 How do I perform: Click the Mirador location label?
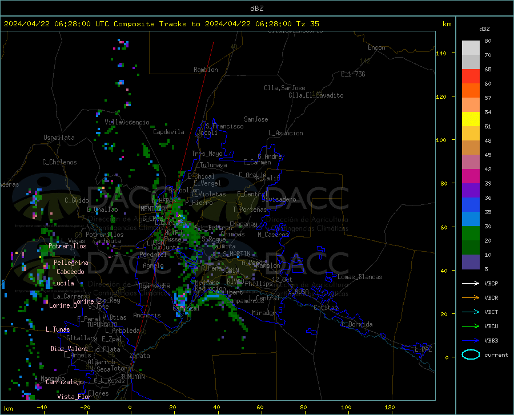pyautogui.click(x=263, y=313)
